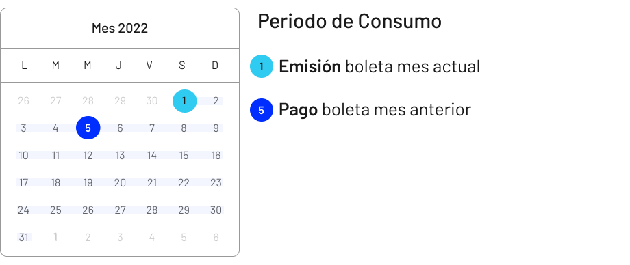
Task: Select the blue-highlighted day 5 in calendar
Action: [x=88, y=128]
